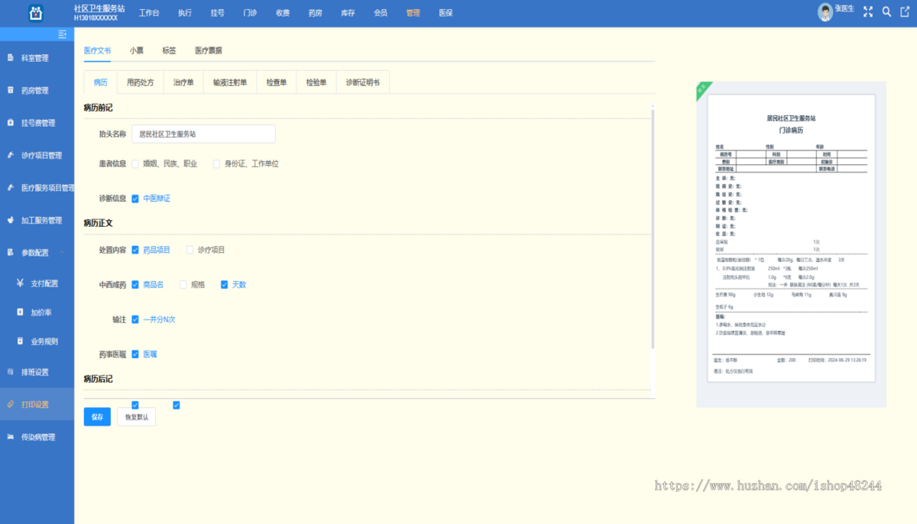This screenshot has height=524, width=917.
Task: Open the 执行 top menu
Action: (185, 13)
